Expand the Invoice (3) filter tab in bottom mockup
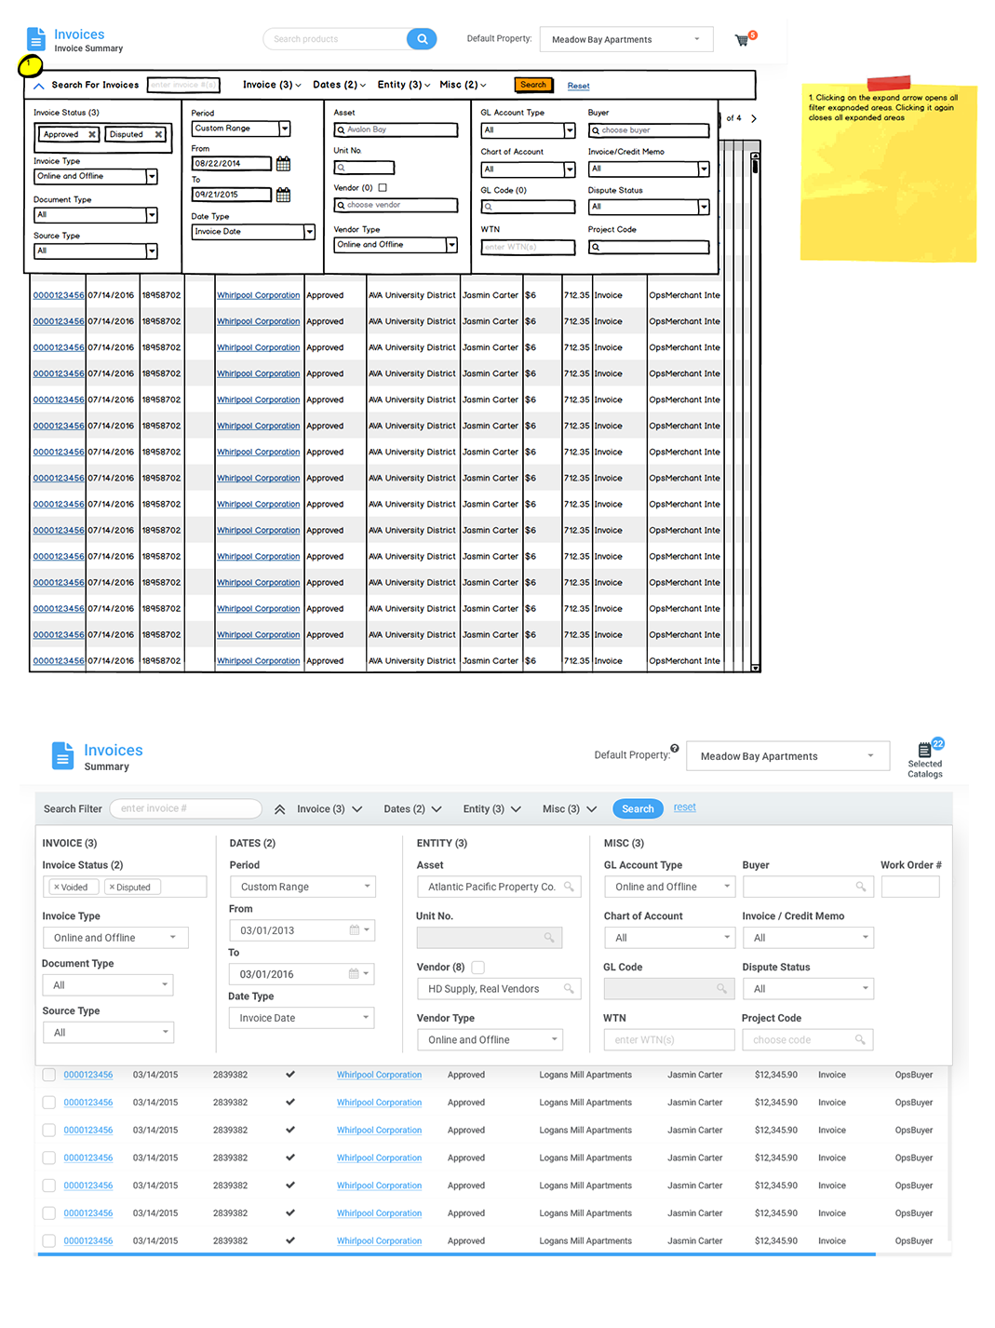Screen dimensions: 995x1328 tap(329, 809)
